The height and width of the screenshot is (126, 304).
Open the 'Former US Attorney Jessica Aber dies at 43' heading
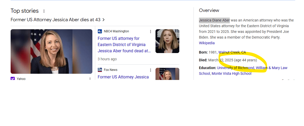point(56,20)
